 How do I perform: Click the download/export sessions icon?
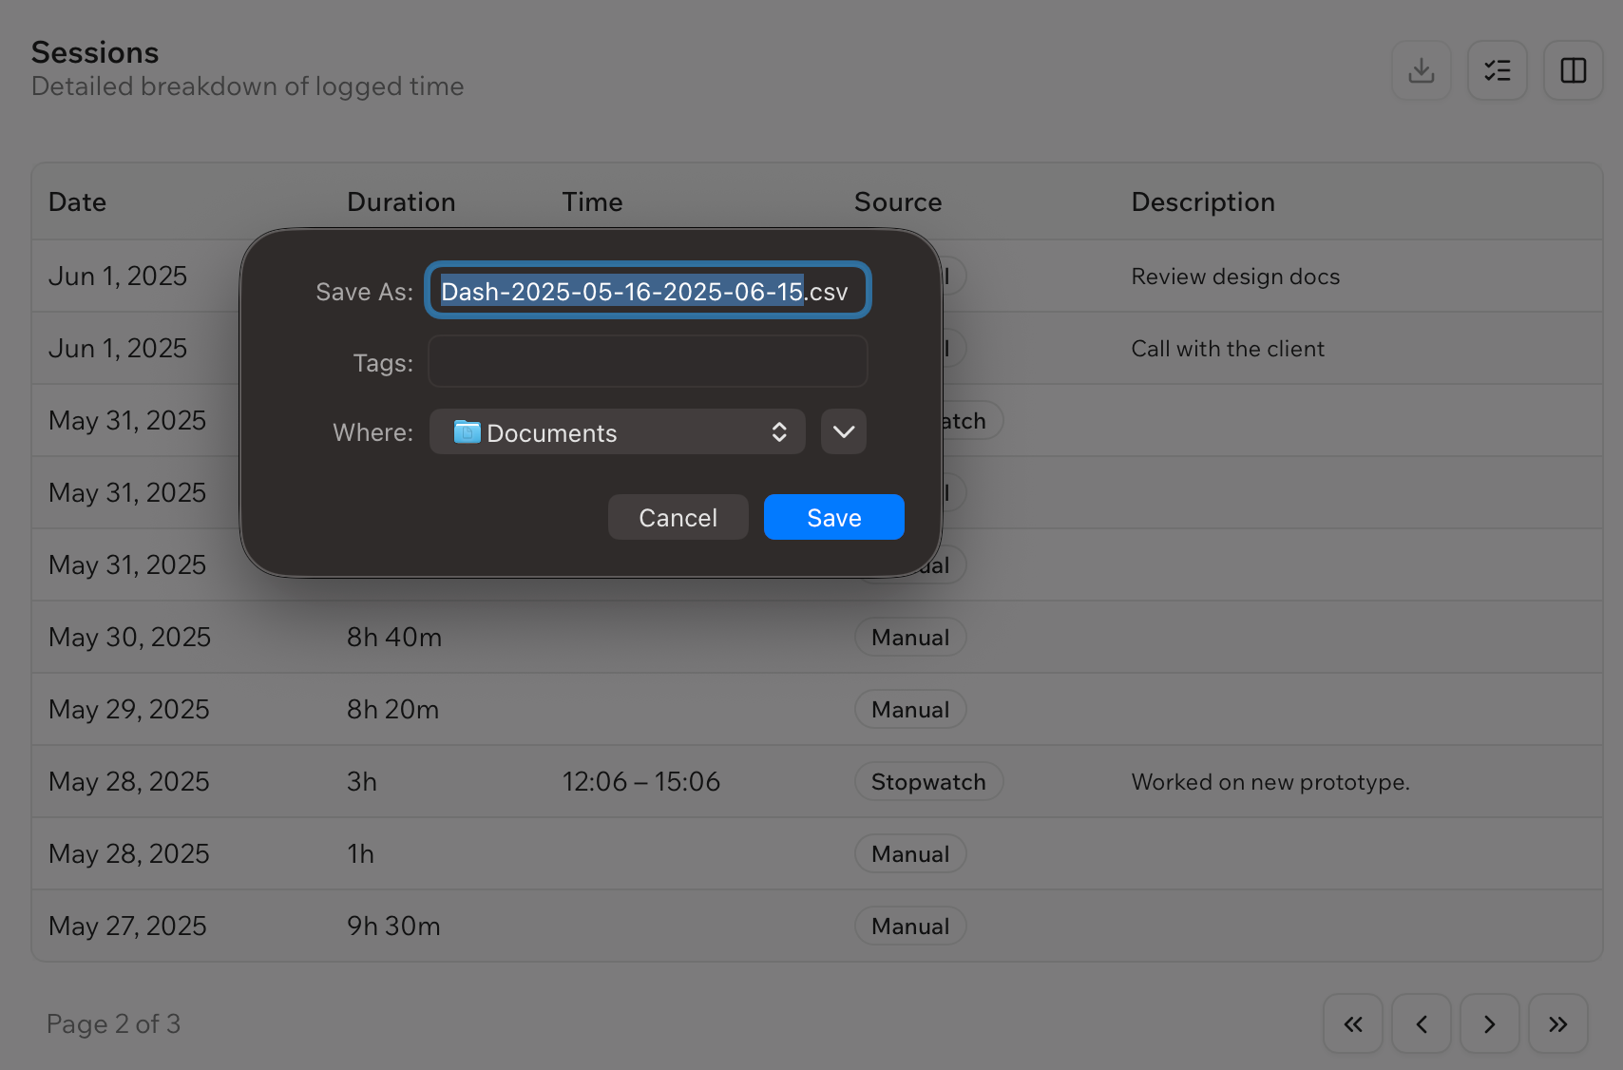tap(1421, 70)
